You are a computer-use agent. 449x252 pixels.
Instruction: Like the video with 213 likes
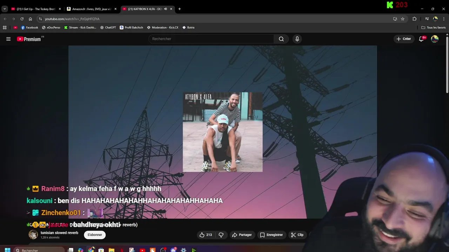pyautogui.click(x=206, y=235)
